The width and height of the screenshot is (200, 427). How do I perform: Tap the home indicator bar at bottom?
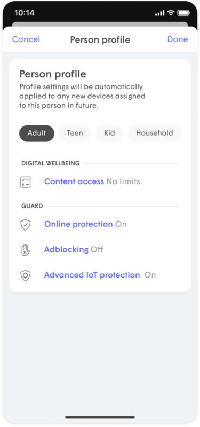(100, 417)
